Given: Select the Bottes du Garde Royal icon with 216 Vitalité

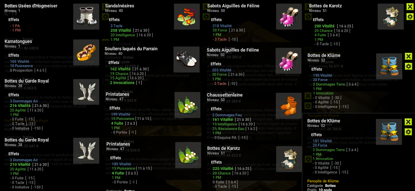Looking at the screenshot, I should 86,92.
